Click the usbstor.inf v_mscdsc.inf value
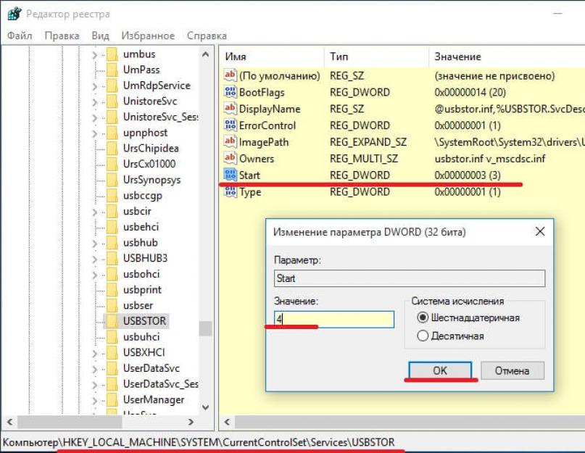The image size is (585, 453). pos(490,159)
